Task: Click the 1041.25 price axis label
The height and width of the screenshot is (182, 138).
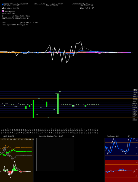Action: [x=135, y=100]
